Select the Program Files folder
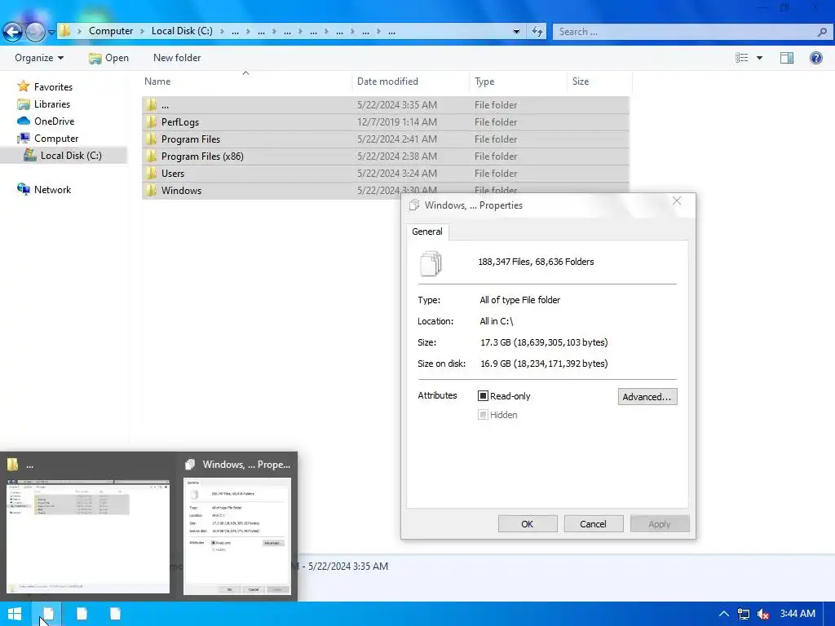The width and height of the screenshot is (835, 626). [x=386, y=139]
